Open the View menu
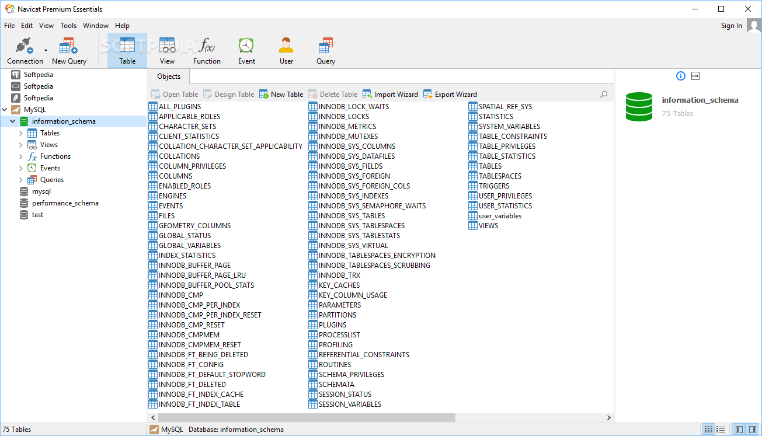This screenshot has height=436, width=762. 46,26
